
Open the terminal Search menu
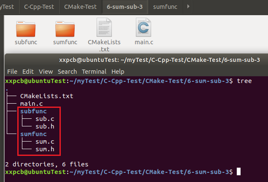pyautogui.click(x=68, y=72)
